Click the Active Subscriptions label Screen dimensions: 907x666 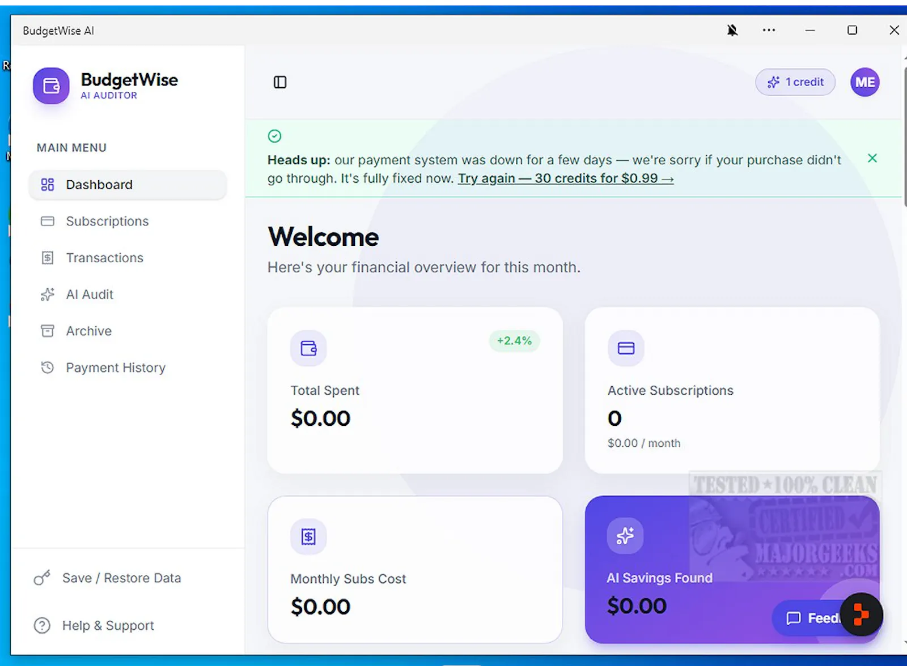point(671,390)
